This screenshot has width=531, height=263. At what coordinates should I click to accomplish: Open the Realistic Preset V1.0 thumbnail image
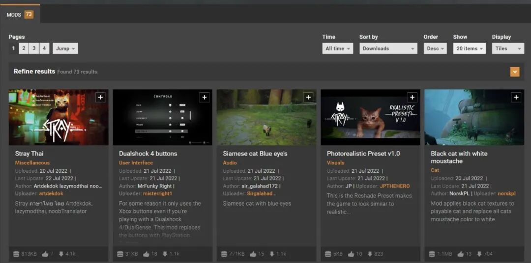coord(371,117)
